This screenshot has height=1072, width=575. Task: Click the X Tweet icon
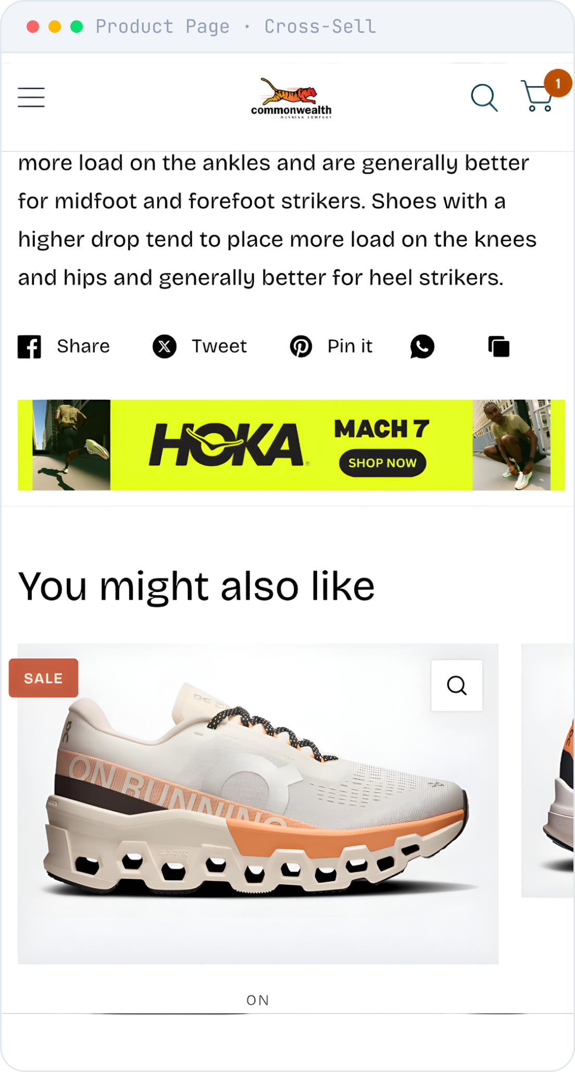165,347
